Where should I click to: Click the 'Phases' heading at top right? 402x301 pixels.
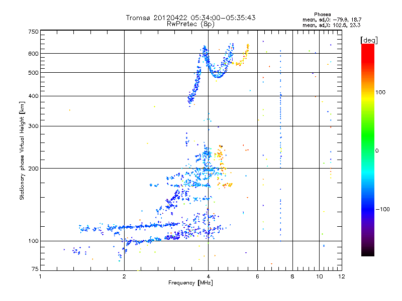(x=323, y=15)
